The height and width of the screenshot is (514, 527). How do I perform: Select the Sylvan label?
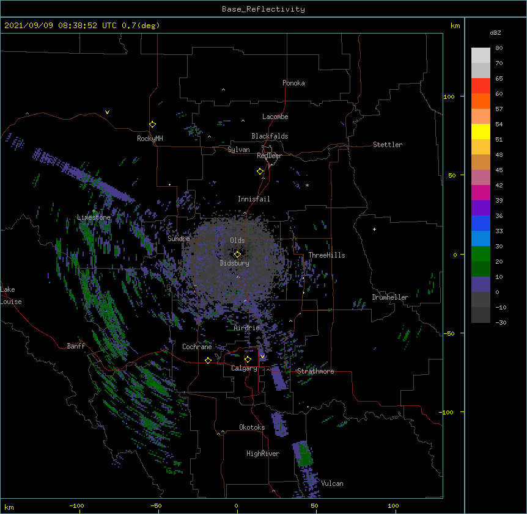pos(238,150)
